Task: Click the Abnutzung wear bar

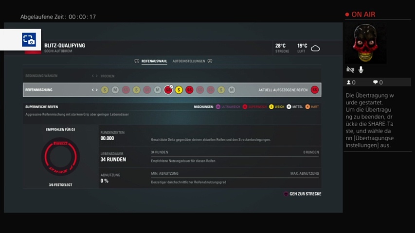Action: (x=235, y=178)
